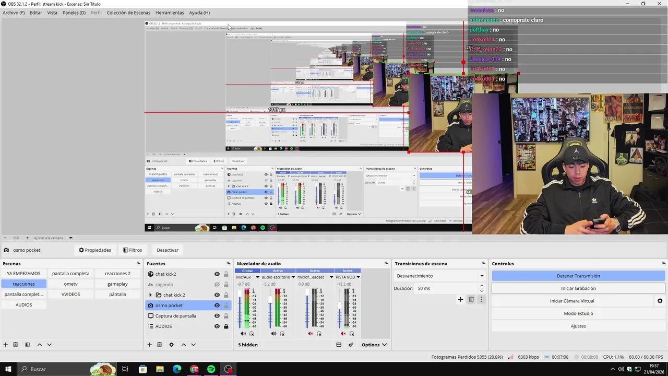Toggle monitoring headphone icon for Mic/Aux
The height and width of the screenshot is (376, 668).
[x=252, y=334]
